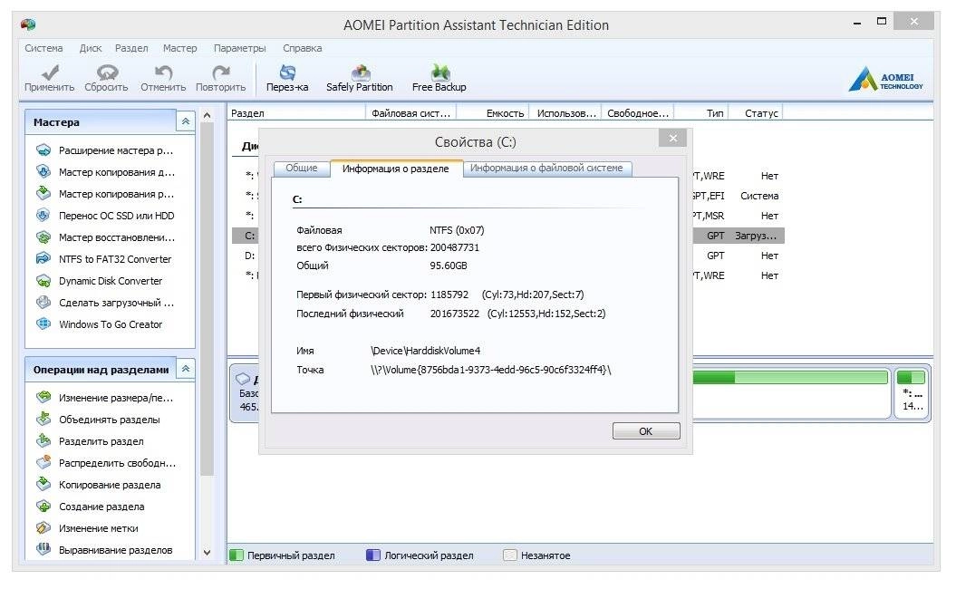This screenshot has height=589, width=956.
Task: Click the Первичный раздел legend swatch
Action: pyautogui.click(x=236, y=555)
